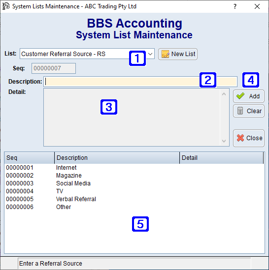Select the Other row

134,207
